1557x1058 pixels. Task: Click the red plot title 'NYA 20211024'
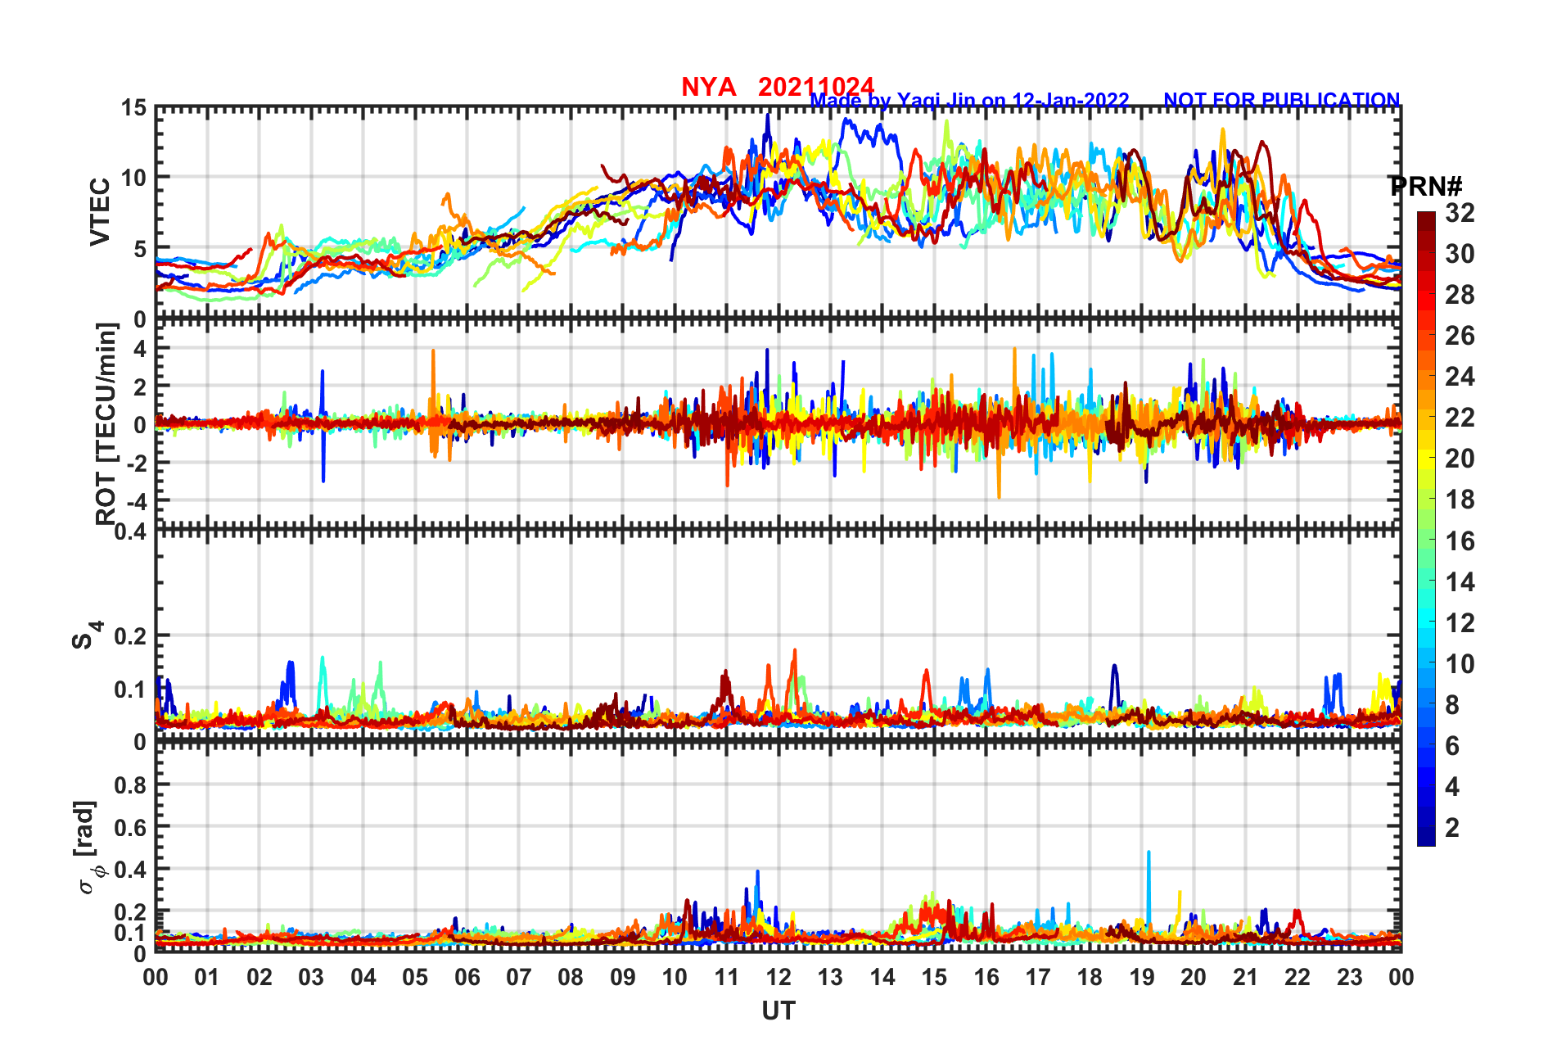[778, 86]
